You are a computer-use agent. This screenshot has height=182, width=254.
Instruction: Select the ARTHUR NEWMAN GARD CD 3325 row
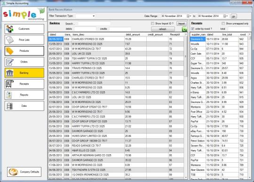(x=116, y=155)
